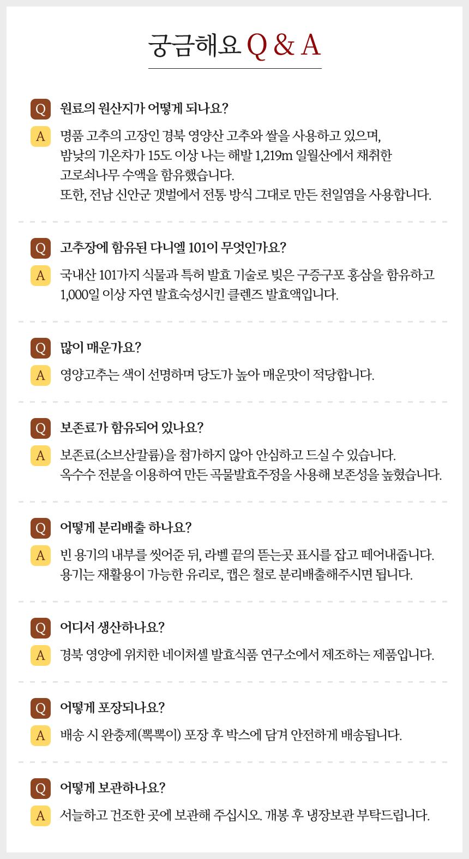Click the Q icon beside 보존료가 함유되어 있나요
The height and width of the screenshot is (859, 469).
[40, 428]
